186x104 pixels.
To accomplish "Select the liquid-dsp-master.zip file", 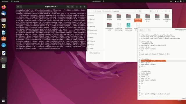I will (x=128, y=27).
